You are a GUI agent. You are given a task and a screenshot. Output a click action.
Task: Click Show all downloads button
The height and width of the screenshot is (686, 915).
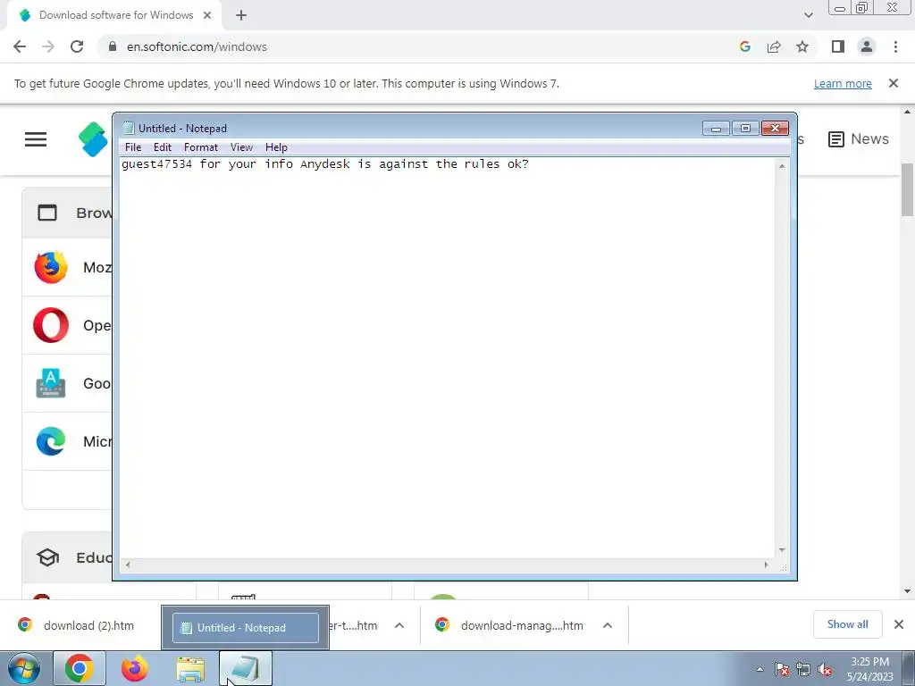pyautogui.click(x=847, y=624)
